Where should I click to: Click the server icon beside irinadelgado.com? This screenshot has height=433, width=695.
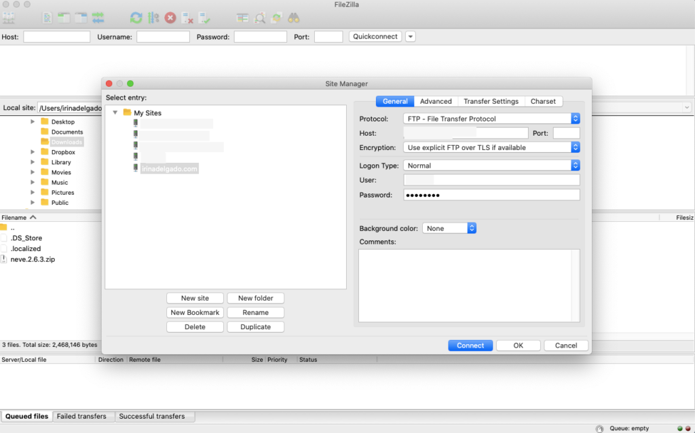click(136, 168)
